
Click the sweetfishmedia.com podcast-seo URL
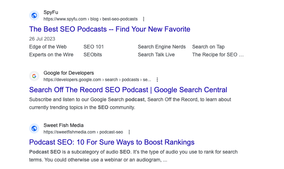click(83, 132)
